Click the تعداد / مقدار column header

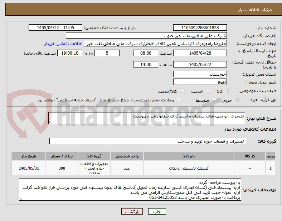tap(62, 156)
